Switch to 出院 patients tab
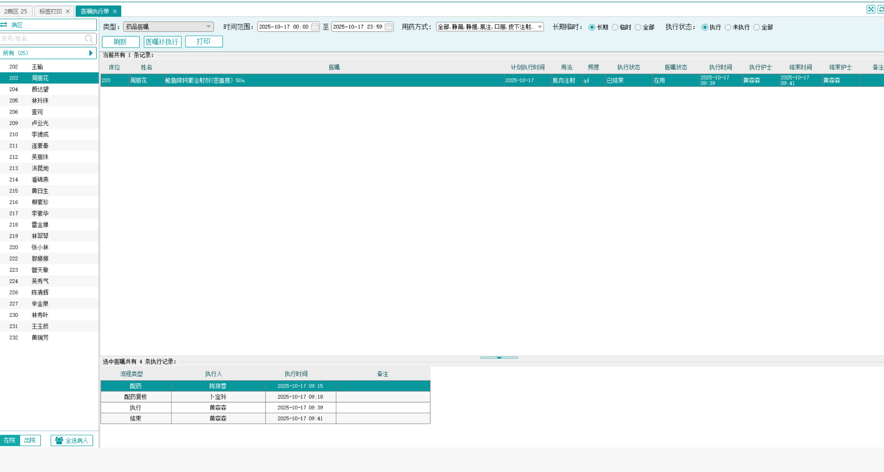884x472 pixels. tap(30, 440)
